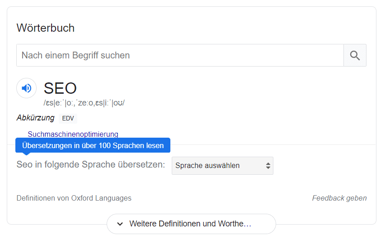Click the phonetic transcription under SEO
390x240 pixels.
(84, 103)
